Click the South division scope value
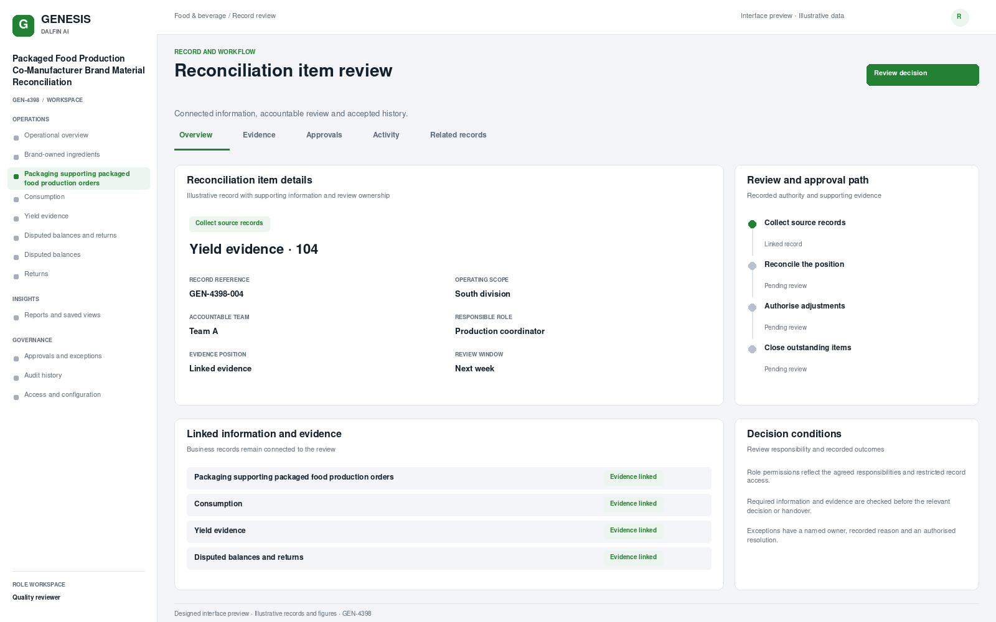The height and width of the screenshot is (622, 996). tap(482, 294)
